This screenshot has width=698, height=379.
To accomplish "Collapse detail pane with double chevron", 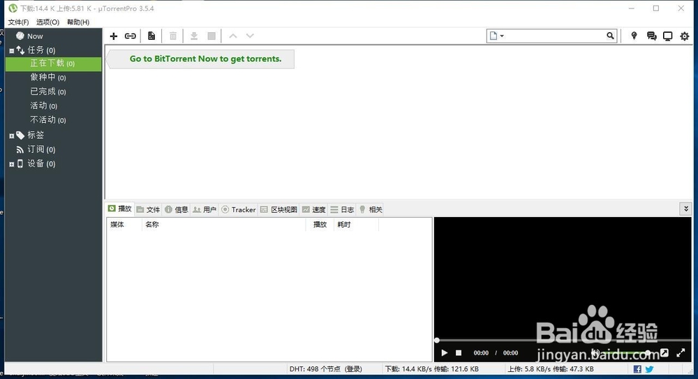I will [x=686, y=209].
